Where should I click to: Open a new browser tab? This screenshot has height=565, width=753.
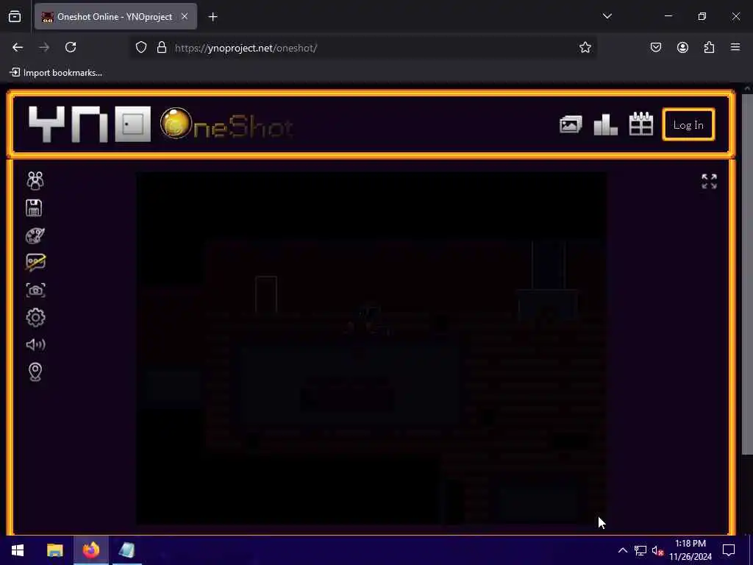click(213, 17)
